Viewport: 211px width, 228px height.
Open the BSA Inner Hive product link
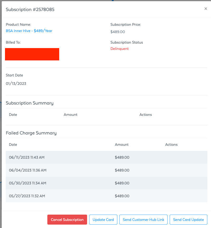coord(29,31)
